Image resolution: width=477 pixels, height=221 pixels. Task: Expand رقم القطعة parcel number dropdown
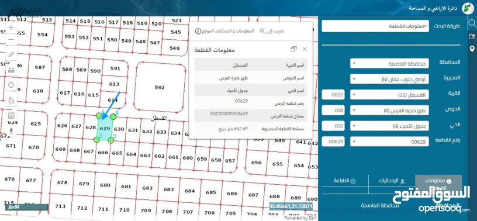pyautogui.click(x=390, y=141)
